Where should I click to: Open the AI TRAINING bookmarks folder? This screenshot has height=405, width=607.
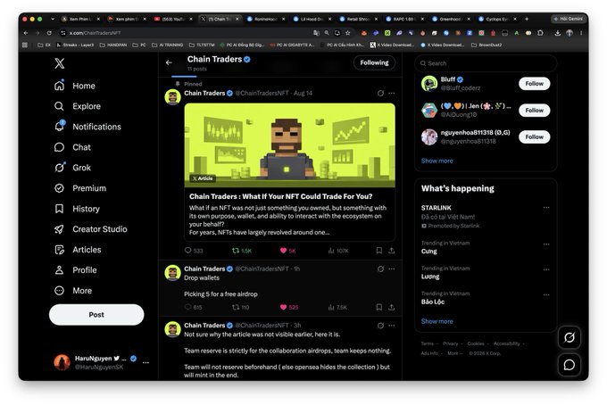tap(168, 45)
